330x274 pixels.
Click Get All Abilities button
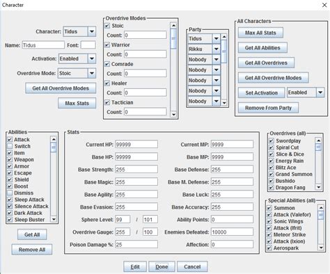pos(262,48)
